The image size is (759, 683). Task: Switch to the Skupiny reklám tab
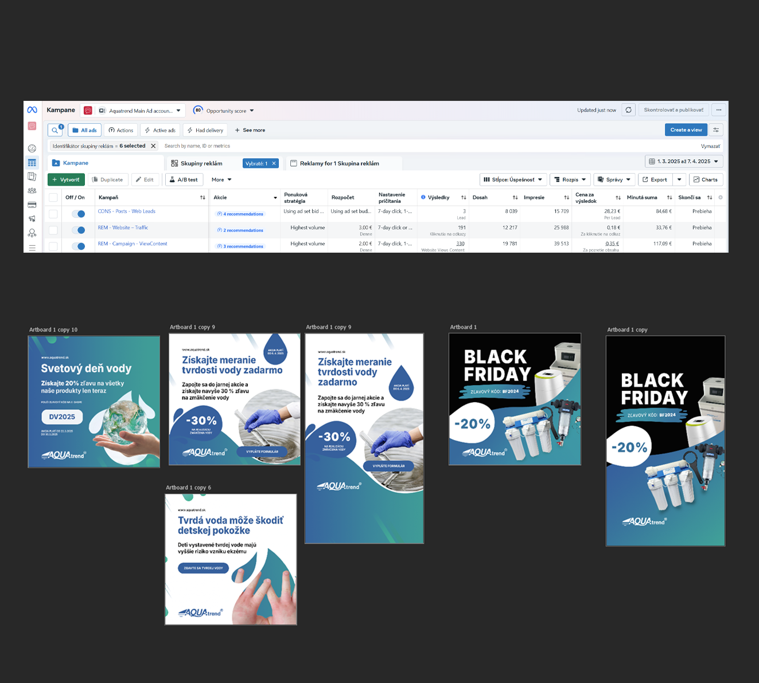pos(201,163)
